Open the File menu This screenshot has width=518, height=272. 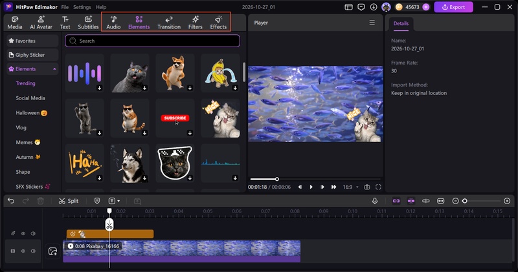[65, 7]
